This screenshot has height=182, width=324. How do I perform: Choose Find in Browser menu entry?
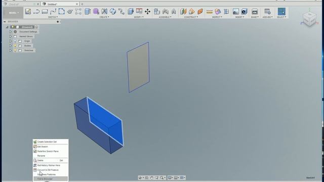click(51, 179)
